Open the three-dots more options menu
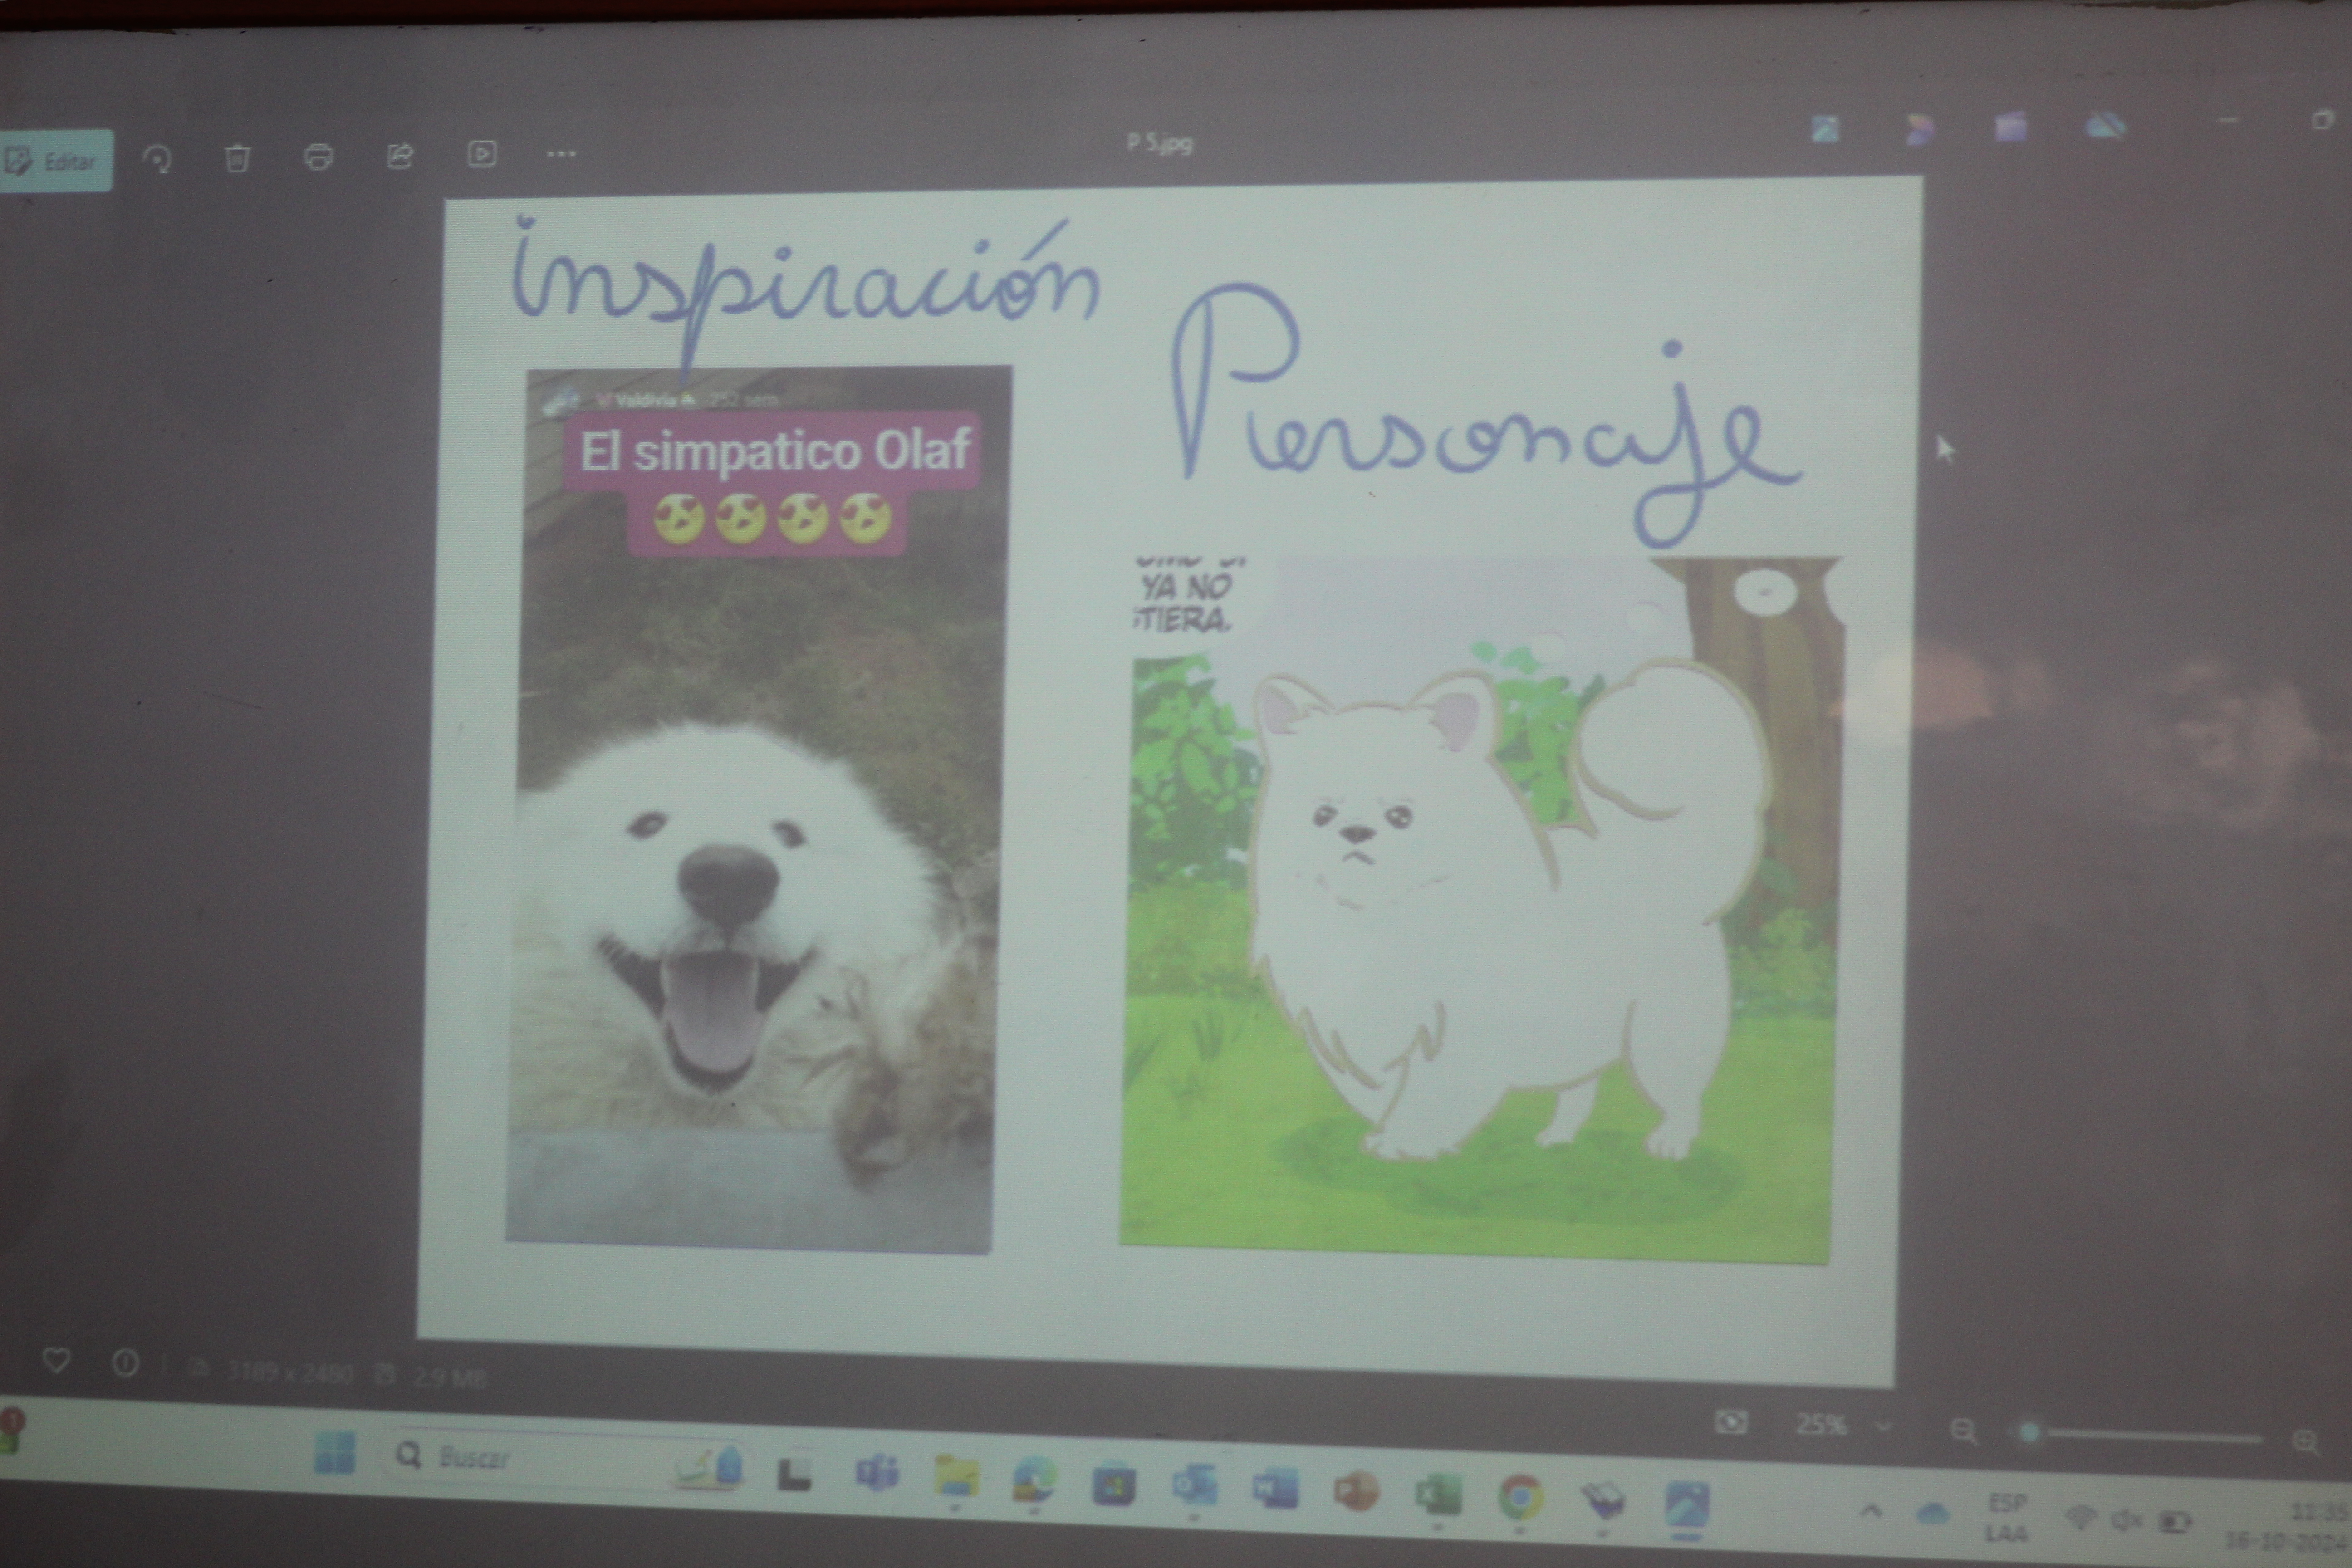The height and width of the screenshot is (1568, 2352). (x=561, y=154)
